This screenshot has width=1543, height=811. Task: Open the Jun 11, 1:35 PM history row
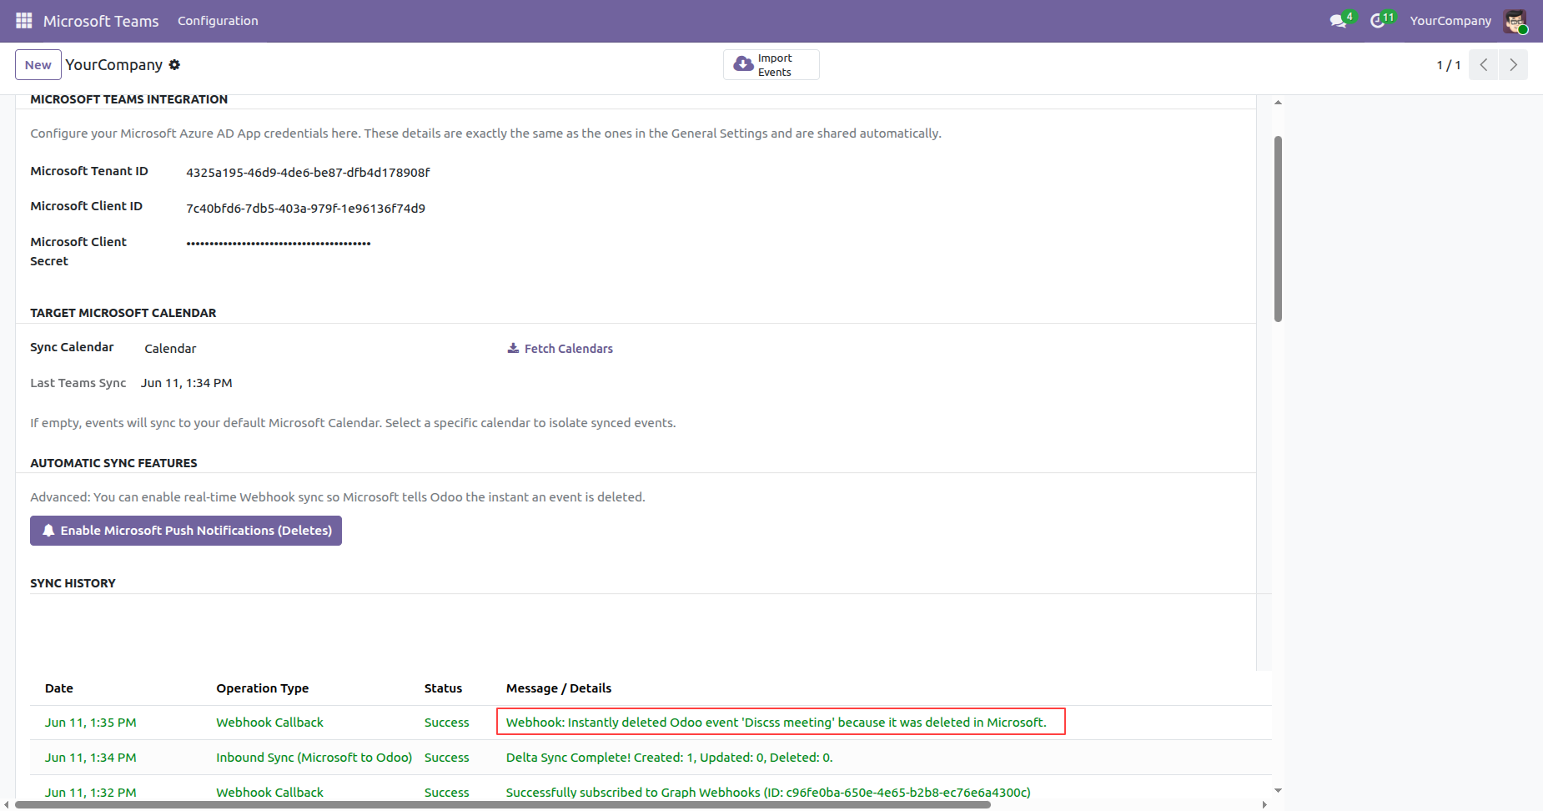651,723
